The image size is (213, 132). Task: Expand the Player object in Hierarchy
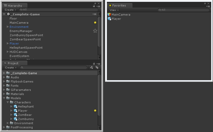(x=8, y=43)
